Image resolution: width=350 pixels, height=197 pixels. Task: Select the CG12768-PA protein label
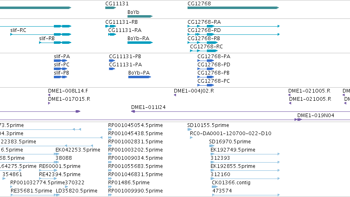(214, 57)
